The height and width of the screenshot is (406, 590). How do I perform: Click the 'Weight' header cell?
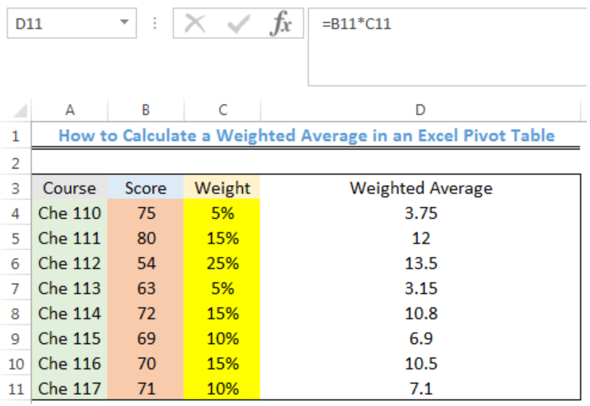[x=222, y=188]
